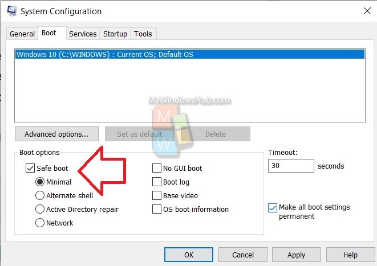Click the Cancel button

point(243,255)
